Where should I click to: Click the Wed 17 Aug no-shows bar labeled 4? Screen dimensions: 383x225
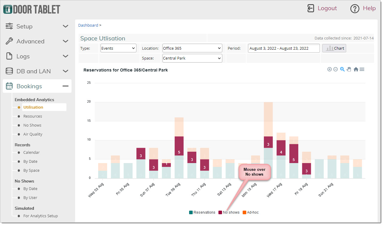coord(281,148)
